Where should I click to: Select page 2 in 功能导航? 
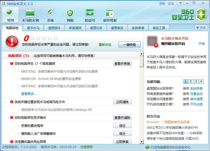click(x=191, y=82)
